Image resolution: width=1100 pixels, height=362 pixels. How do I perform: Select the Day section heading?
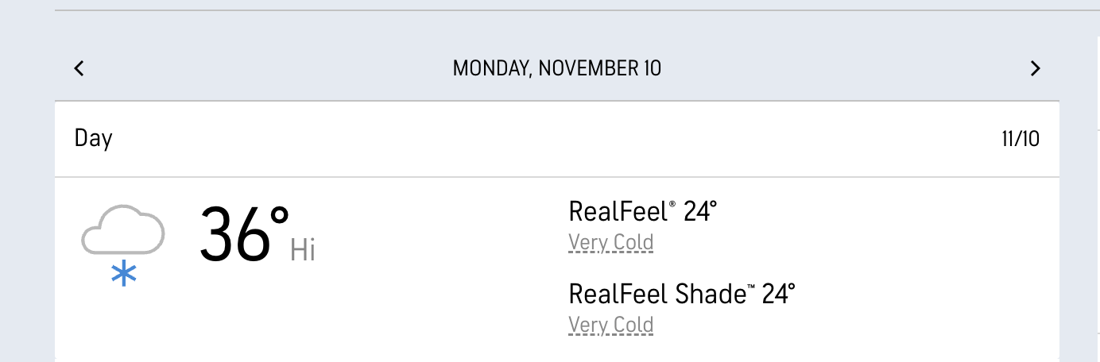click(94, 139)
